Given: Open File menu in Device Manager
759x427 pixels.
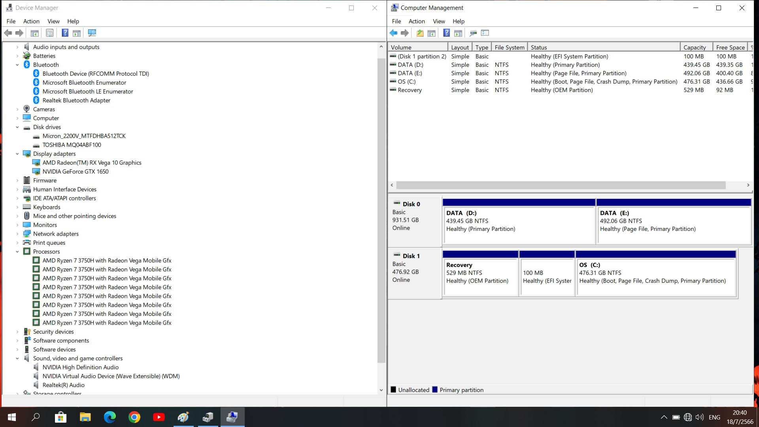Looking at the screenshot, I should pos(11,21).
